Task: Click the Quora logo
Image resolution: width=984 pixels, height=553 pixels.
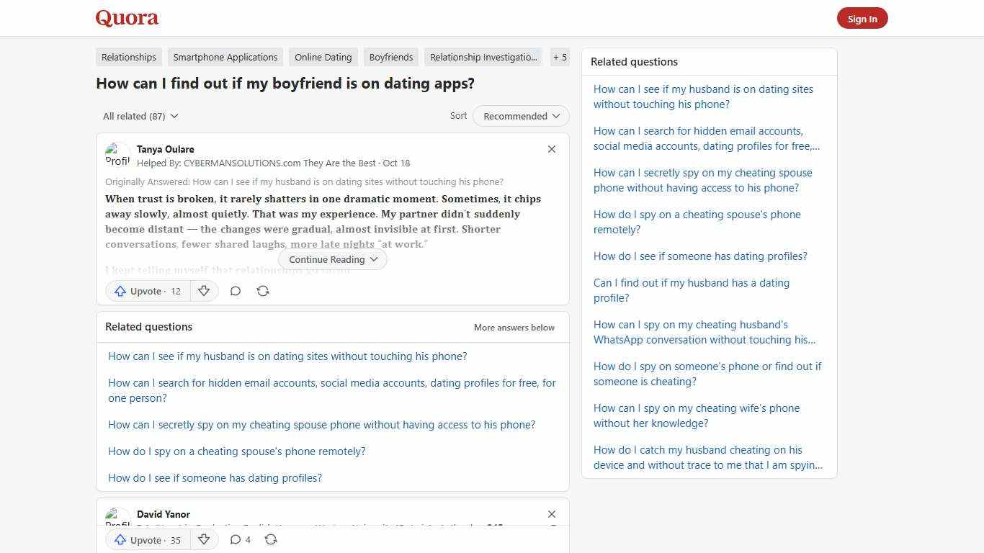Action: click(126, 18)
